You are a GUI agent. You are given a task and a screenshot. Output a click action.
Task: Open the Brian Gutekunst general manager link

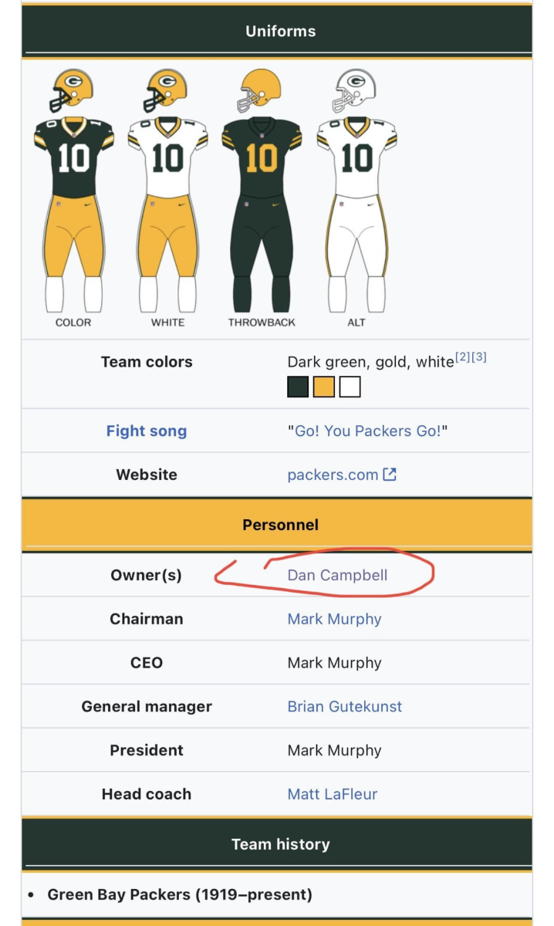click(344, 706)
